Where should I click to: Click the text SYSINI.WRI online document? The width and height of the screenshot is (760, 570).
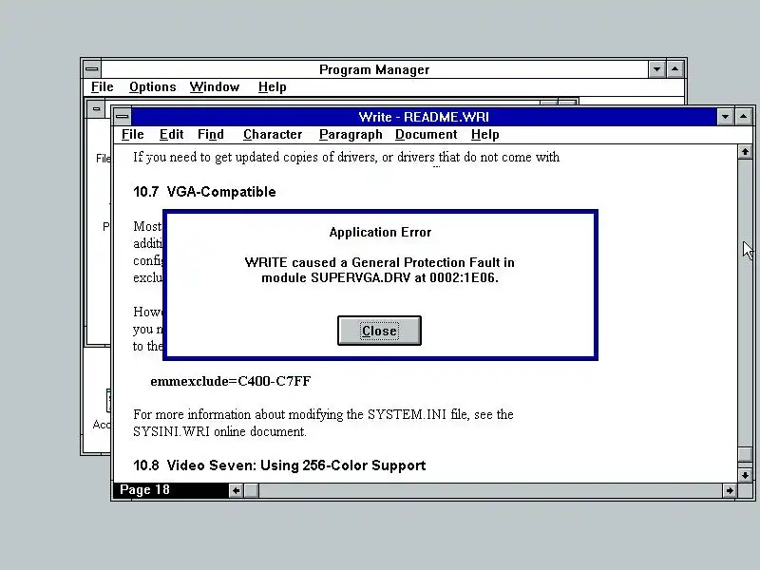(219, 431)
